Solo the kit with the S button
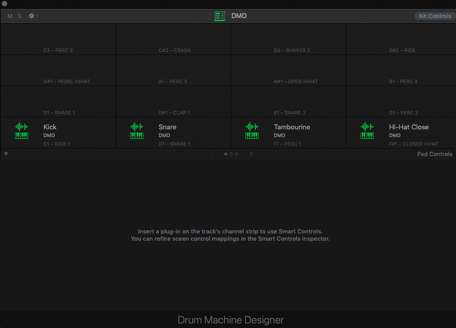Screen dimensions: 456x328 pyautogui.click(x=20, y=16)
